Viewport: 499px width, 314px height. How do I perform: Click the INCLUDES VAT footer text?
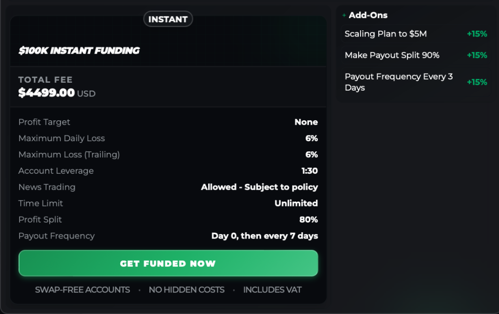[272, 290]
